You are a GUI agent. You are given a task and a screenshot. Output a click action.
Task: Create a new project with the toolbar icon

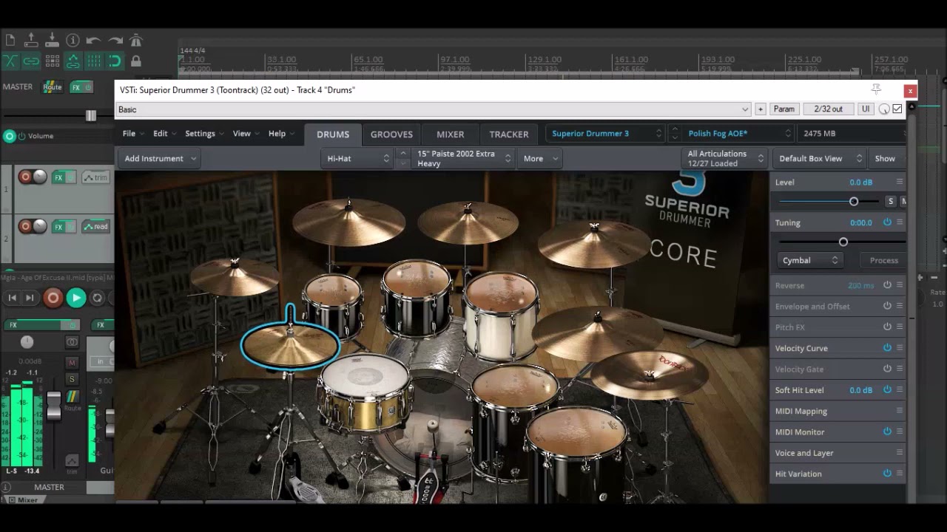coord(10,41)
